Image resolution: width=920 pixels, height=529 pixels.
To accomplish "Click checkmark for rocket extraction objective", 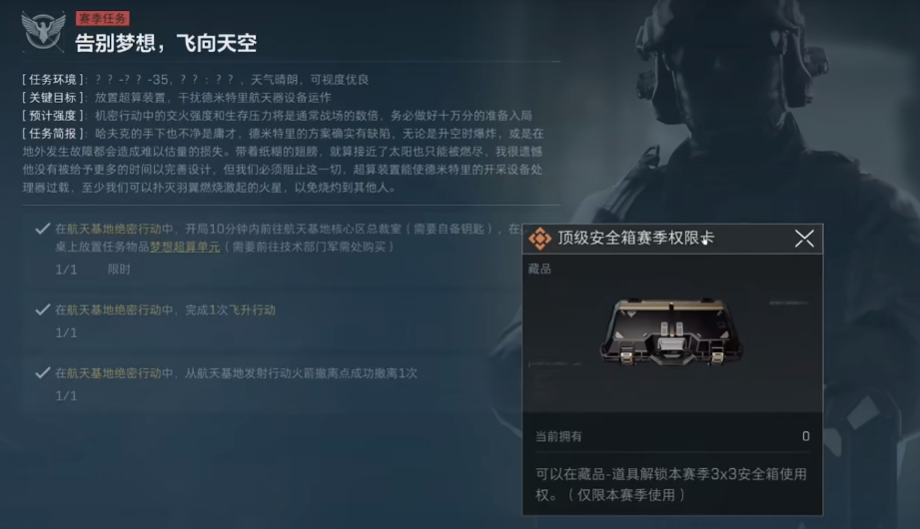I will click(x=42, y=373).
